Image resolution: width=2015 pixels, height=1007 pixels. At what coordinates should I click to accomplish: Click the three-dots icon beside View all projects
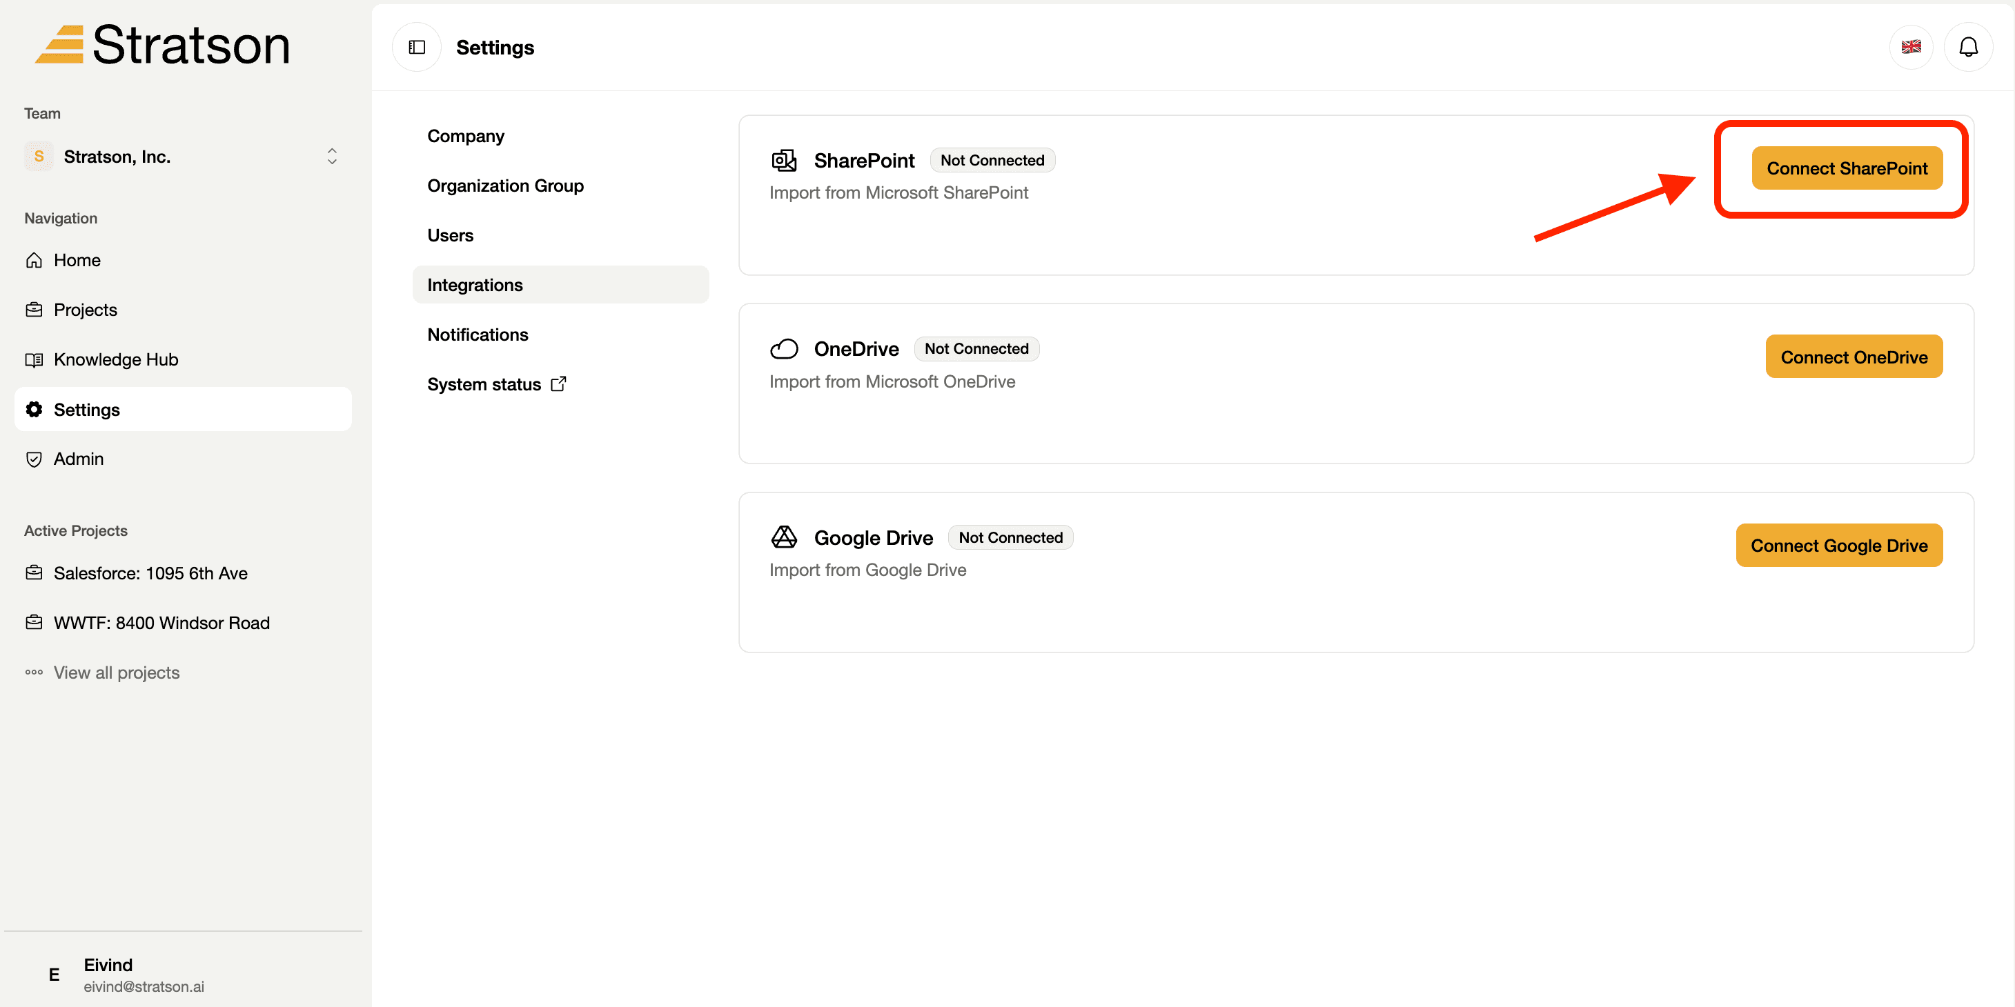click(x=34, y=672)
